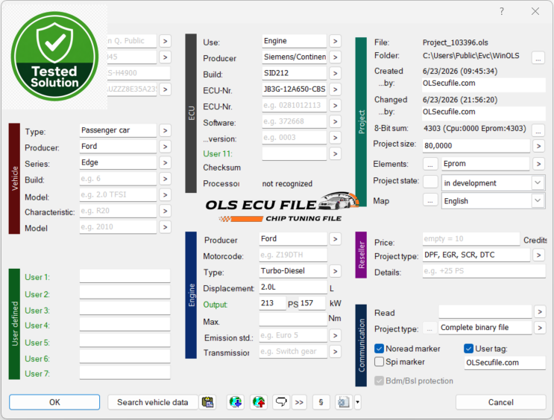This screenshot has height=420, width=554.
Task: Click the § paragraph symbol button
Action: (321, 402)
